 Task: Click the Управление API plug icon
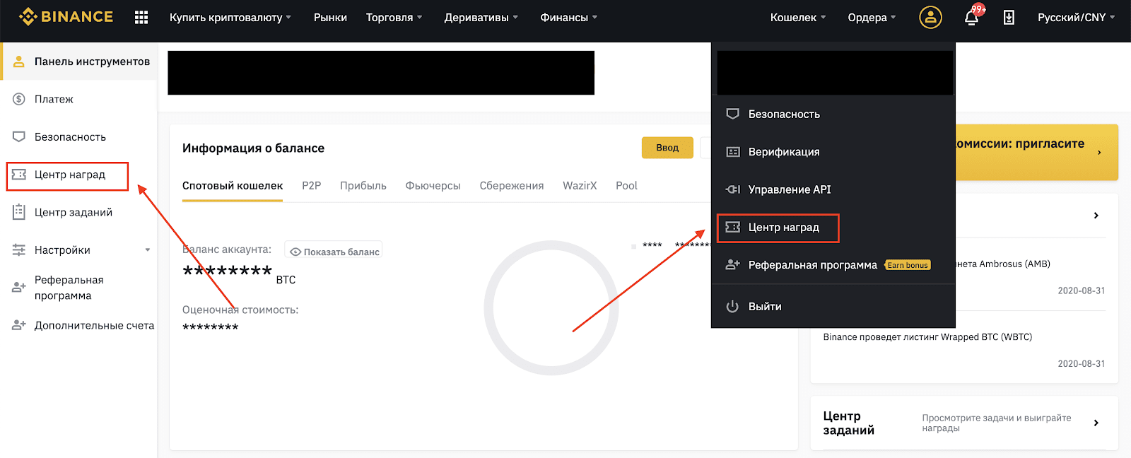(733, 189)
